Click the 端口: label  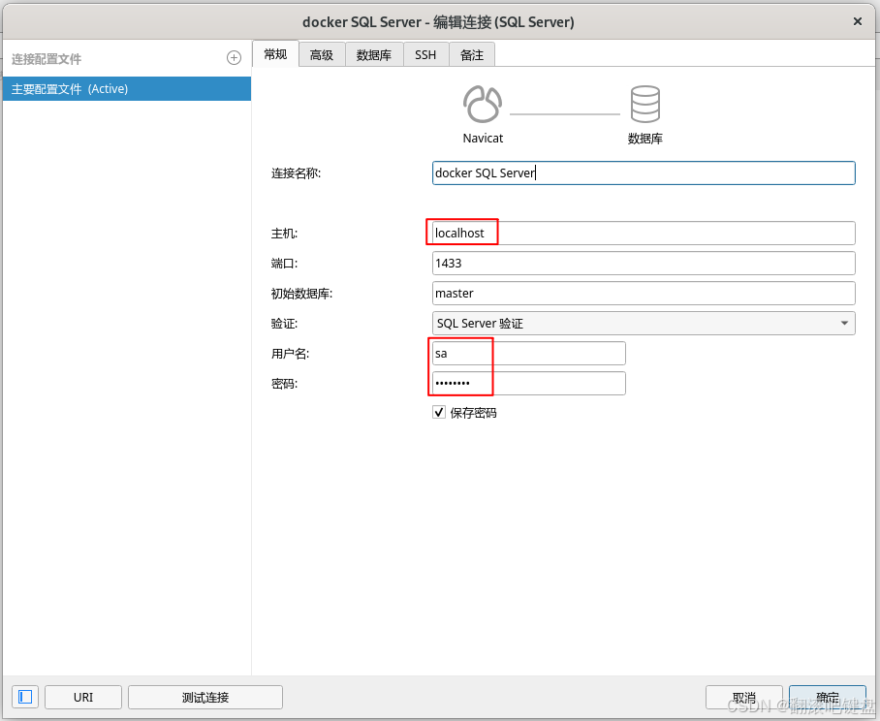click(284, 264)
